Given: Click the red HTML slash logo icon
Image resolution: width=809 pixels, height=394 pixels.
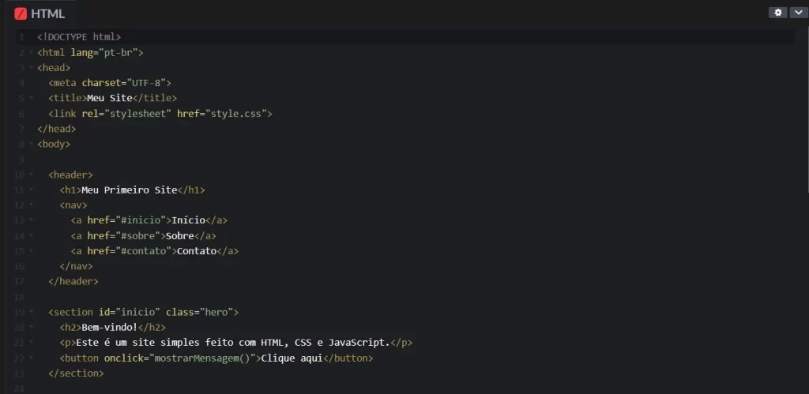Looking at the screenshot, I should (x=21, y=13).
